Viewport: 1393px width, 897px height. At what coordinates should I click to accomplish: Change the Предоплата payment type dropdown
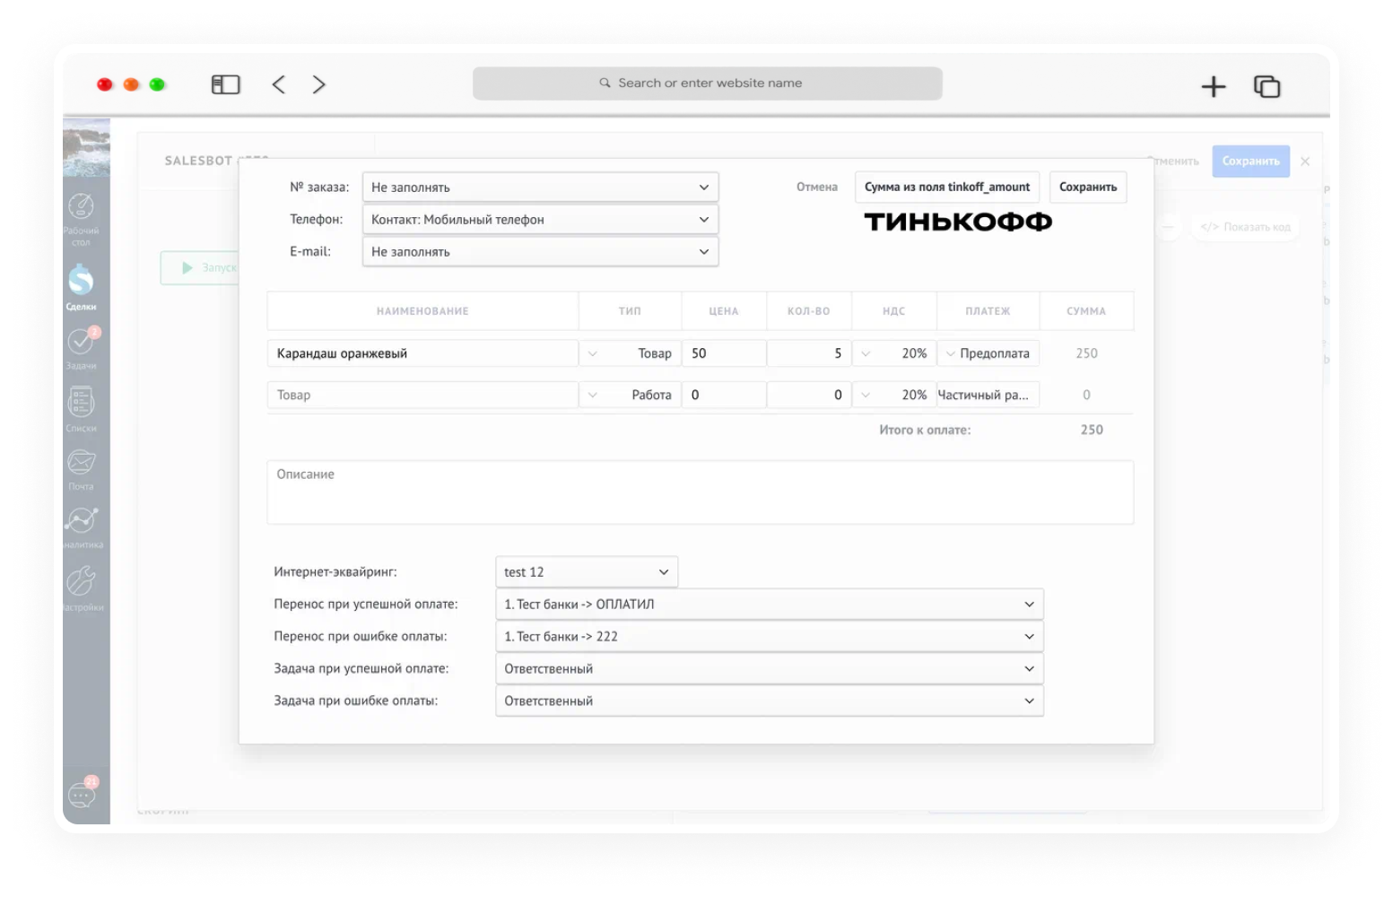coord(988,353)
